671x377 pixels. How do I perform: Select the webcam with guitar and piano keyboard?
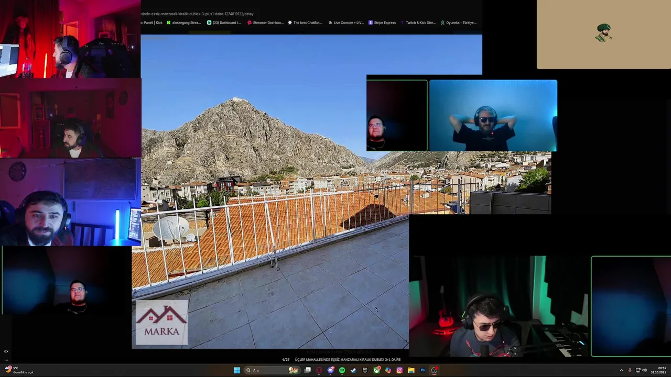(500, 306)
